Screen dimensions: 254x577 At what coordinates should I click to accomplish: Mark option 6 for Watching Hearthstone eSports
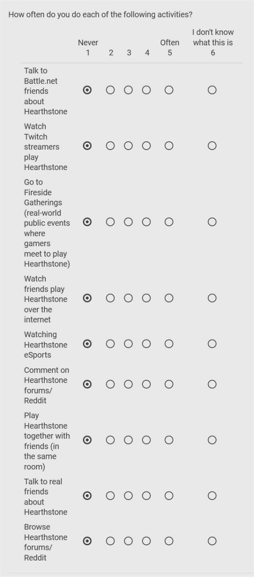pyautogui.click(x=212, y=344)
